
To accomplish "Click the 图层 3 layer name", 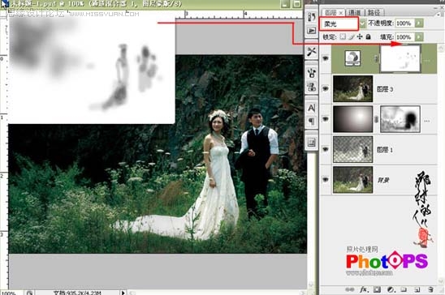I will pos(385,89).
